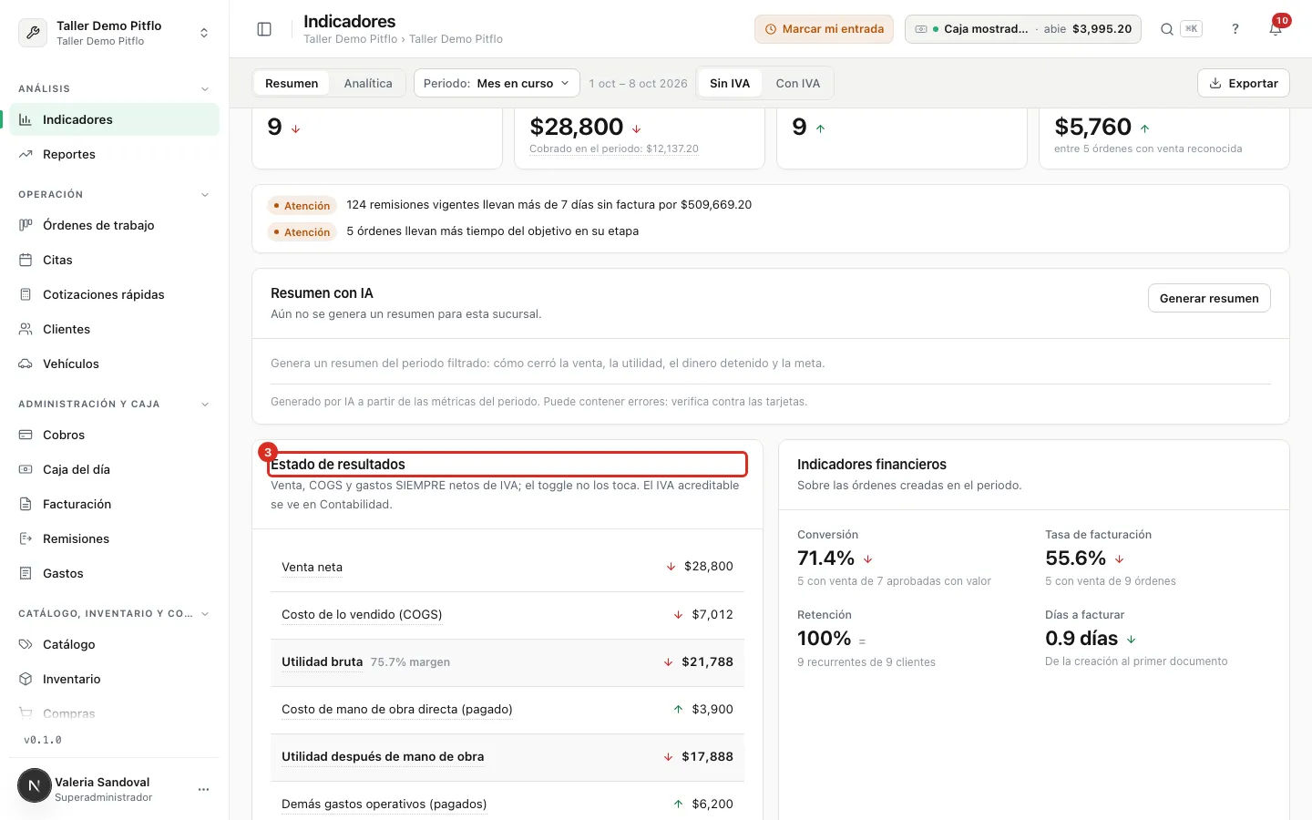The height and width of the screenshot is (820, 1312).
Task: Open the Caja mostrador status button
Action: pyautogui.click(x=1023, y=29)
